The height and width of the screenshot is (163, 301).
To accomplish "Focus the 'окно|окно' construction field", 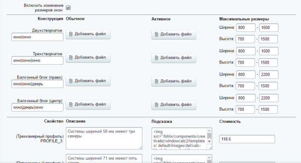I will [37, 37].
